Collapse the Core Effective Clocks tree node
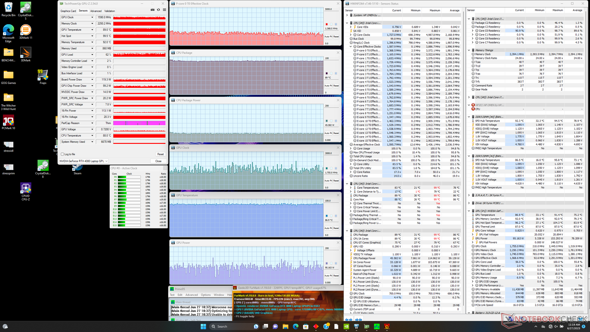 point(351,47)
